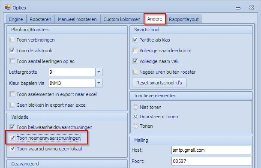Click Reset smartschool id's button
261x168 pixels.
[159, 83]
